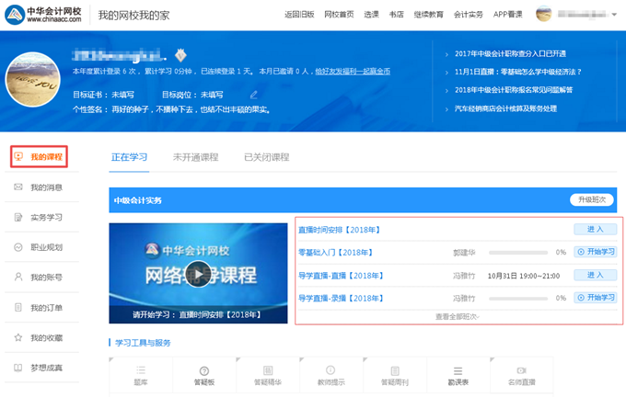Click the diamond badge next to username
Viewport: 626px width, 397px height.
click(x=180, y=55)
